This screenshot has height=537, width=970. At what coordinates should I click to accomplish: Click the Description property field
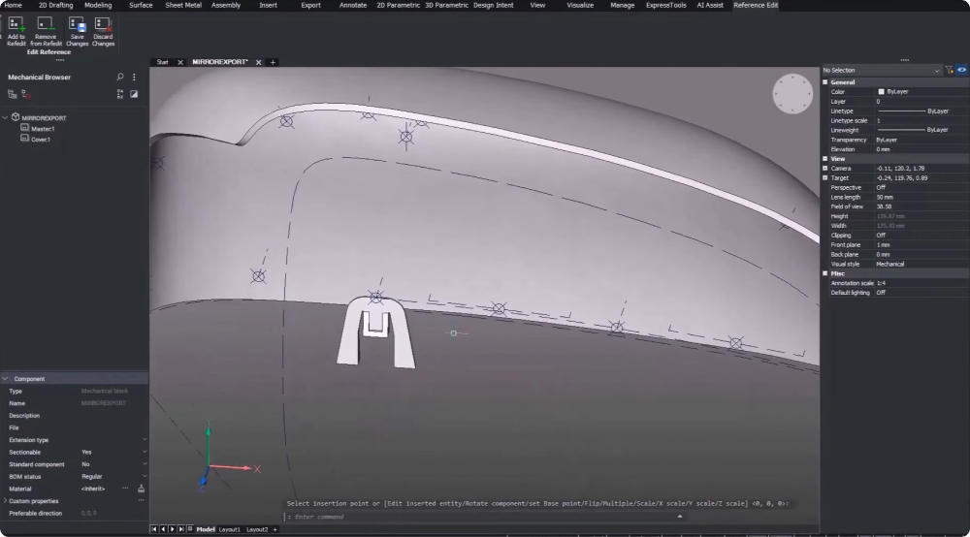tap(113, 415)
